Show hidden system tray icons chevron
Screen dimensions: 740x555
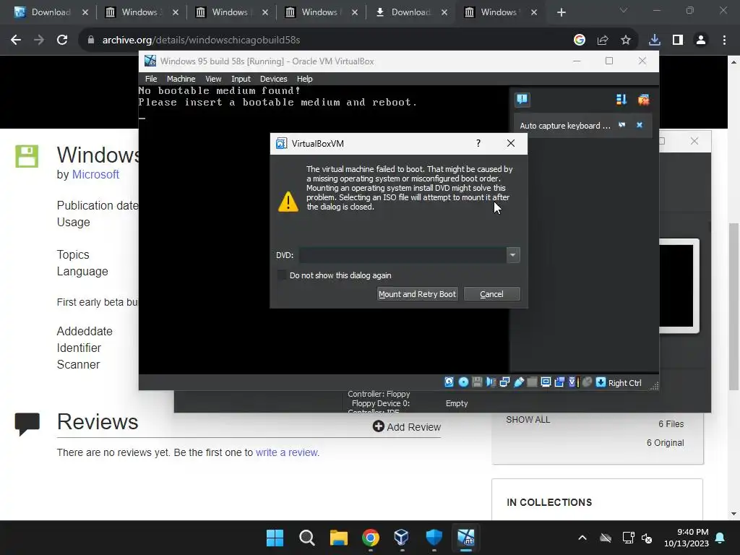[x=582, y=538]
